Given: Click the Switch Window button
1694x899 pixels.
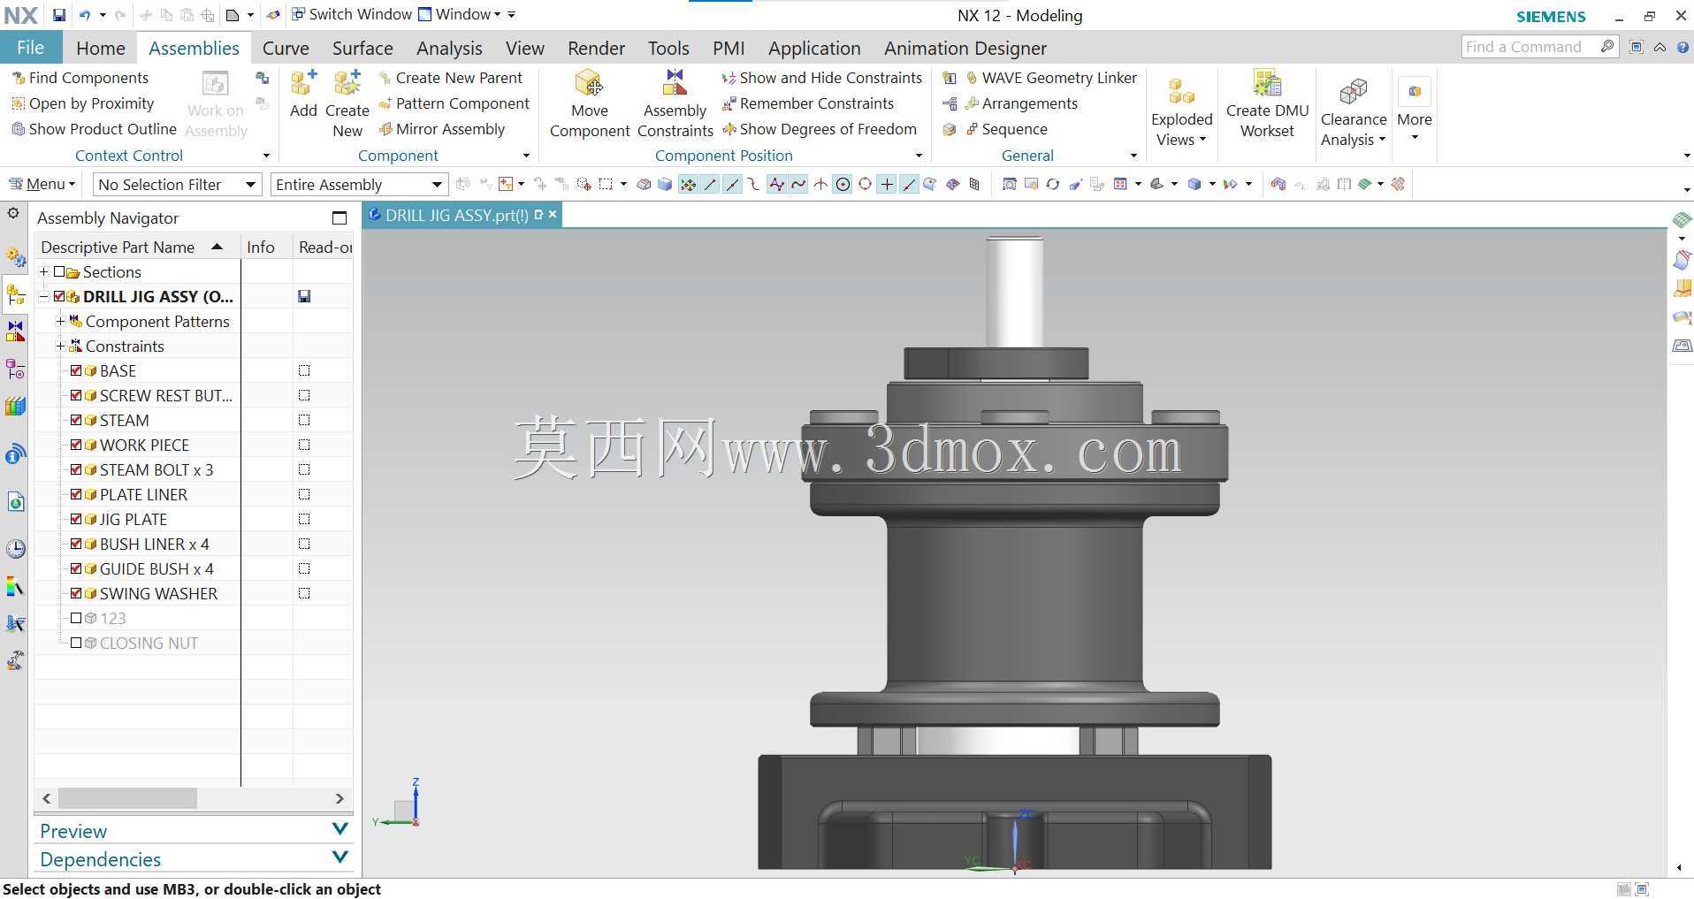Looking at the screenshot, I should click(351, 15).
